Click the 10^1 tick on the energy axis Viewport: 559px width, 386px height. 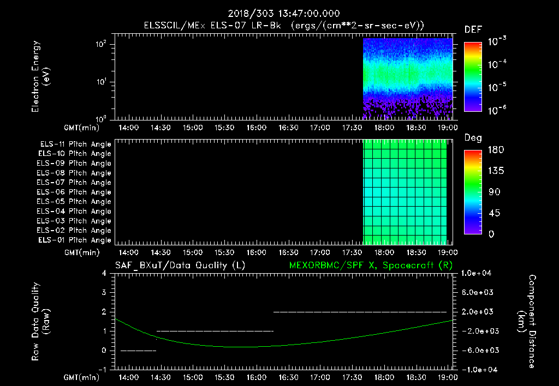[101, 81]
